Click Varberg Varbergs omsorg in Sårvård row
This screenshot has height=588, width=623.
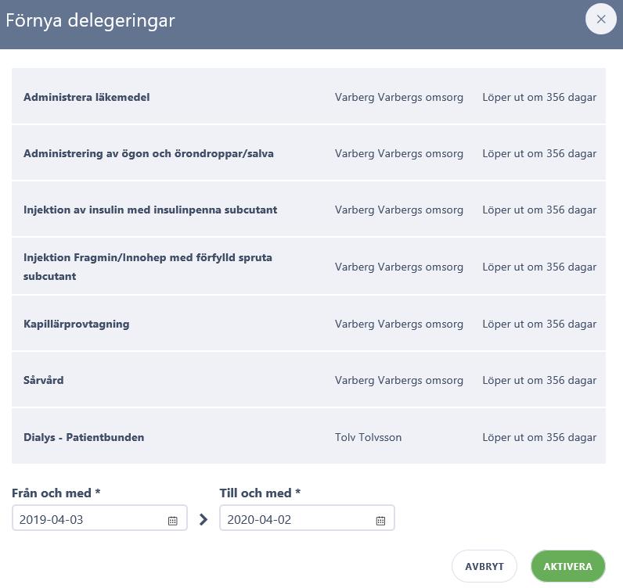click(399, 380)
